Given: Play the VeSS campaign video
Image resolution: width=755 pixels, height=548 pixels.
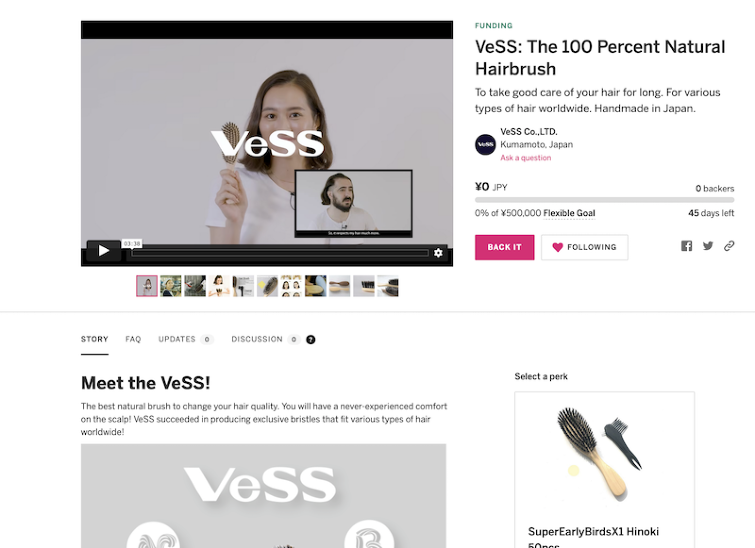Looking at the screenshot, I should pos(104,251).
